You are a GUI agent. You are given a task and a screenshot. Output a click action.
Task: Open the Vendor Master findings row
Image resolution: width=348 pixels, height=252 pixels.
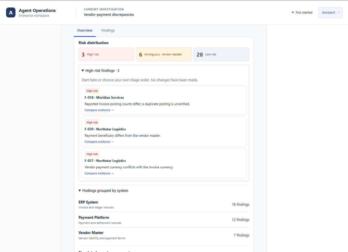tap(164, 235)
